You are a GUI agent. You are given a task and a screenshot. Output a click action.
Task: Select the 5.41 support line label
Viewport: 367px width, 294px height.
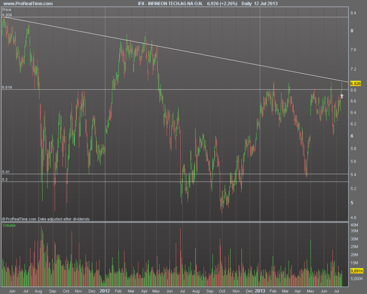(6, 172)
